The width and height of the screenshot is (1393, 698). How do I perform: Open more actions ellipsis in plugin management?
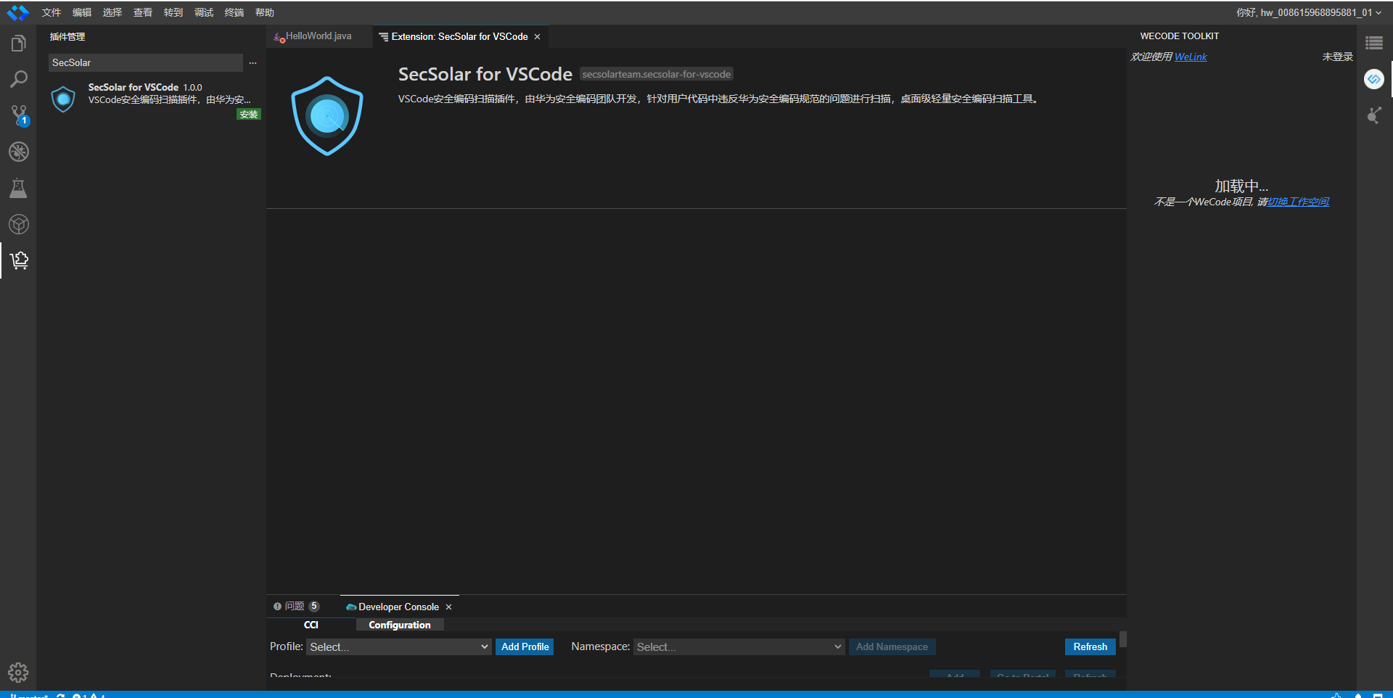[252, 63]
